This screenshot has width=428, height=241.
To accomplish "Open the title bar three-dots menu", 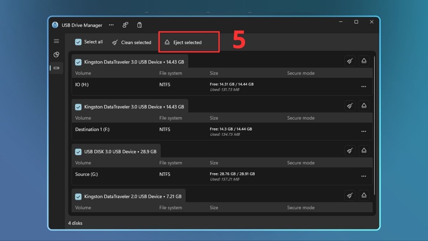I will (x=111, y=25).
